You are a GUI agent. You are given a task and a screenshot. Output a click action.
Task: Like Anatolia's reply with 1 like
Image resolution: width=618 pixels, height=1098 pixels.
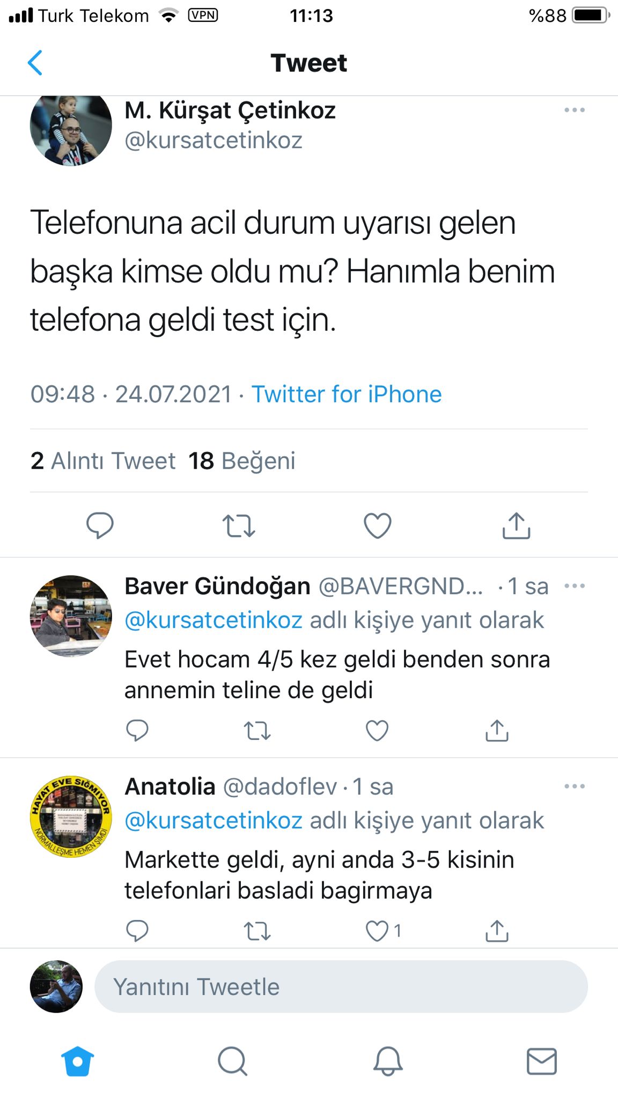pyautogui.click(x=377, y=931)
